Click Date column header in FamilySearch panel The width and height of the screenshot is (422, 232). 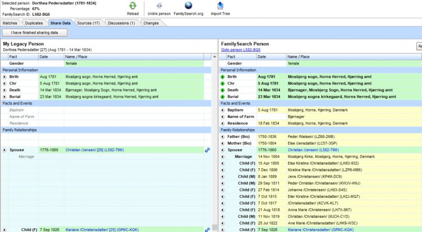coord(271,57)
